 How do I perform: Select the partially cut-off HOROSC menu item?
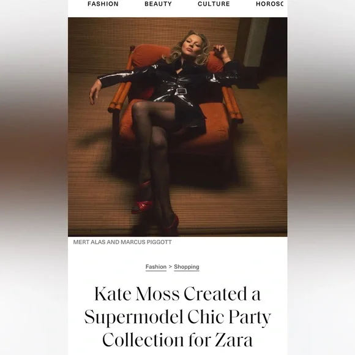269,4
